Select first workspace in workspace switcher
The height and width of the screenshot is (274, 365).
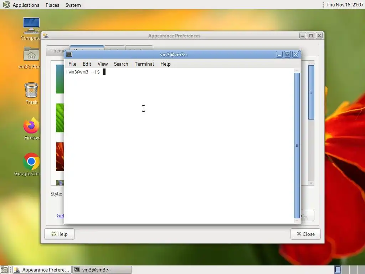click(x=338, y=270)
